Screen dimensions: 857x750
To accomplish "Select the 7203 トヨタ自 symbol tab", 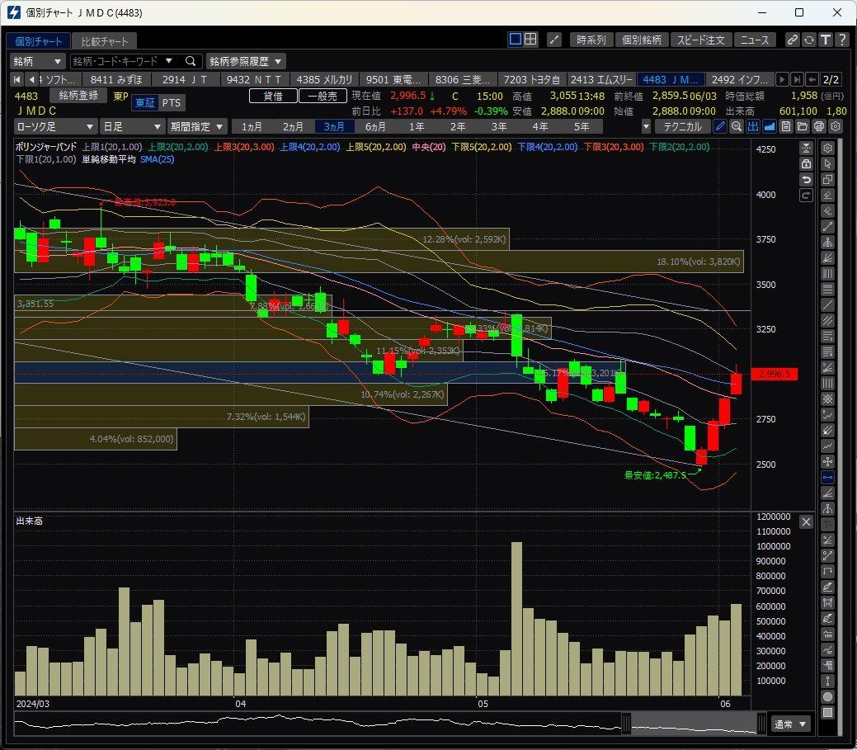I will click(531, 79).
